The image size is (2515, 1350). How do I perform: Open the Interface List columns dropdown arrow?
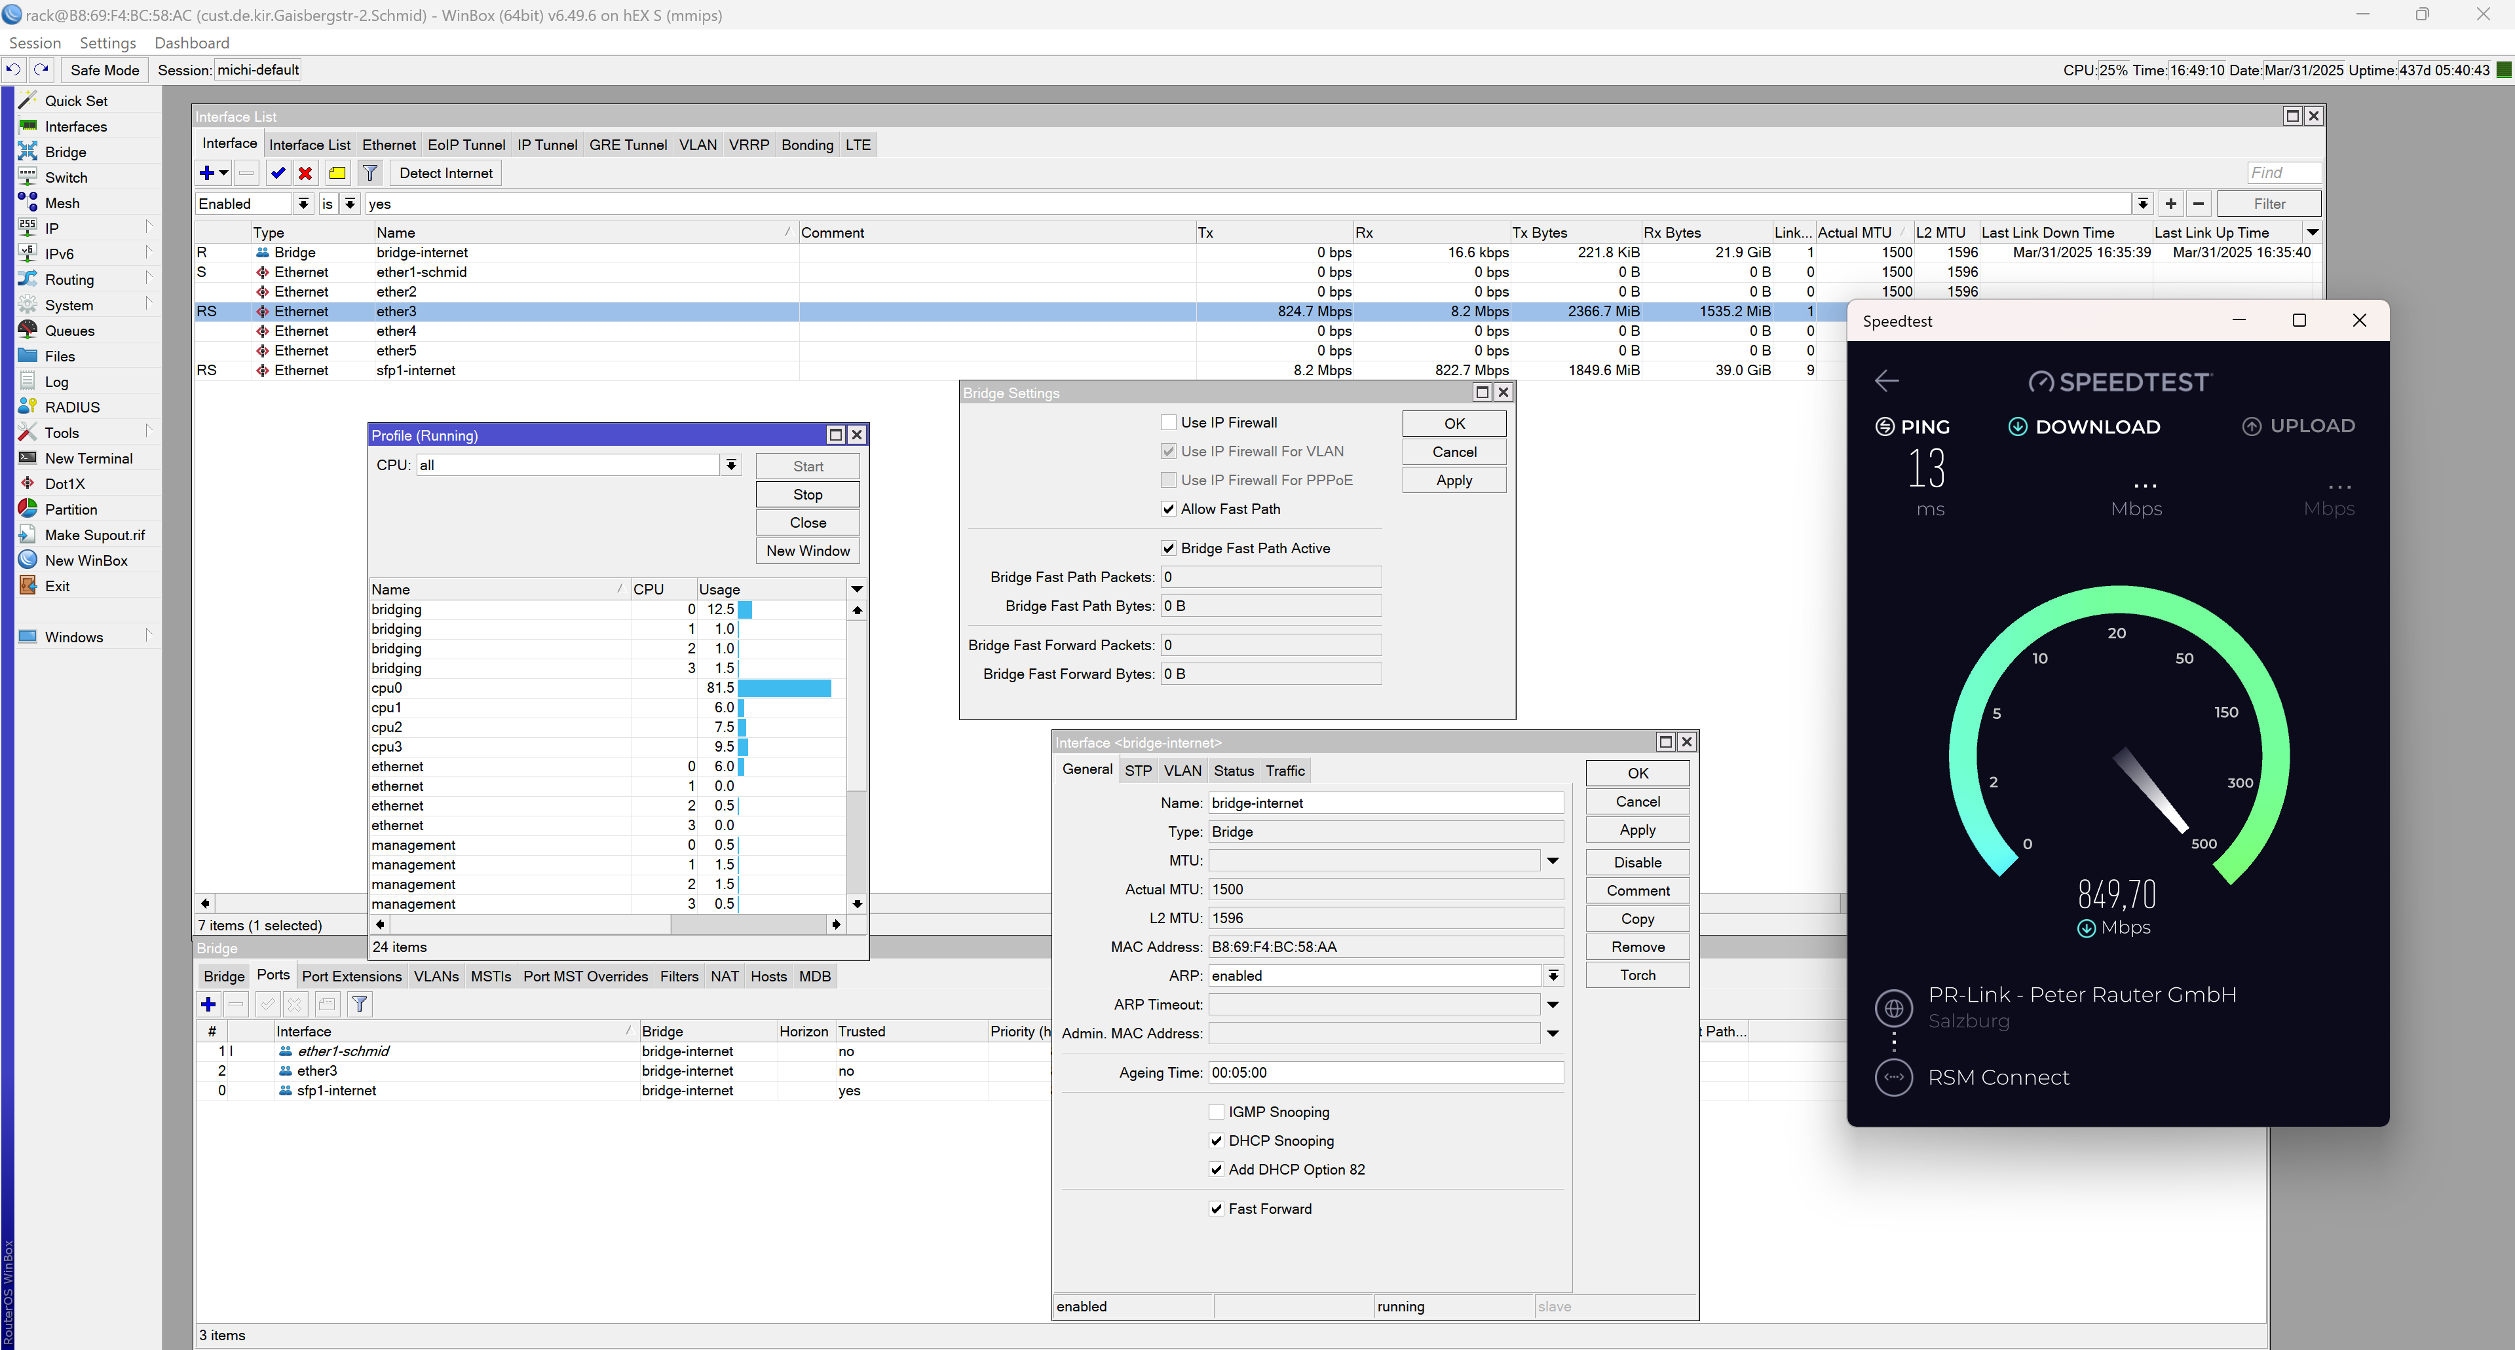coord(2313,232)
